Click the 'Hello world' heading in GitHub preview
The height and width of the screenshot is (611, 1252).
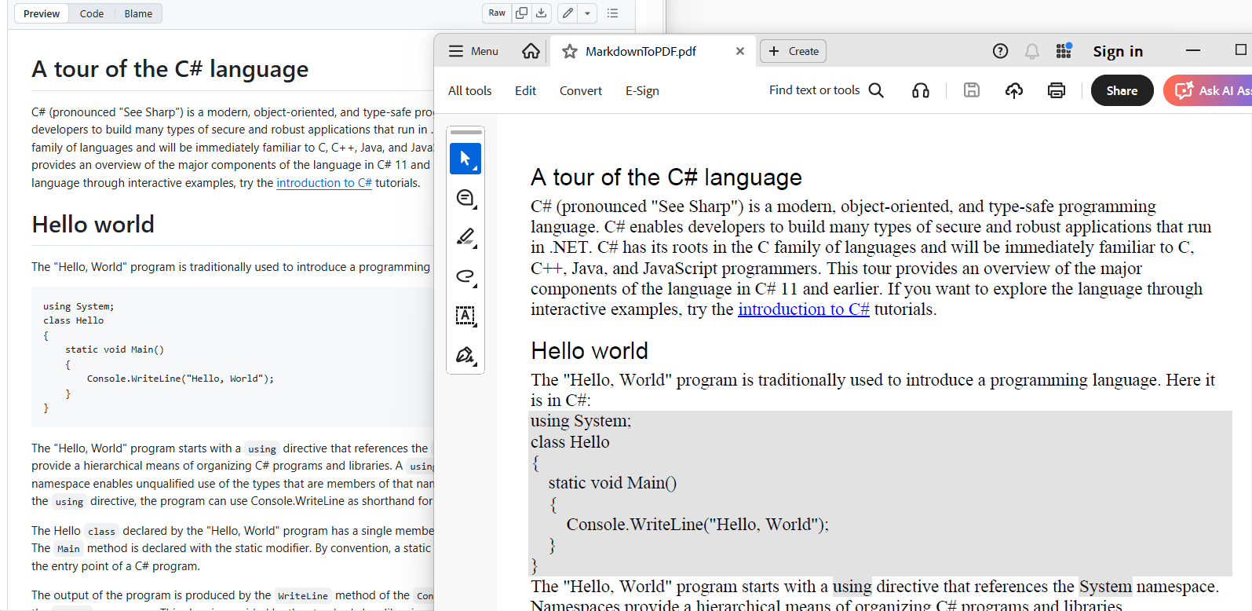[93, 225]
